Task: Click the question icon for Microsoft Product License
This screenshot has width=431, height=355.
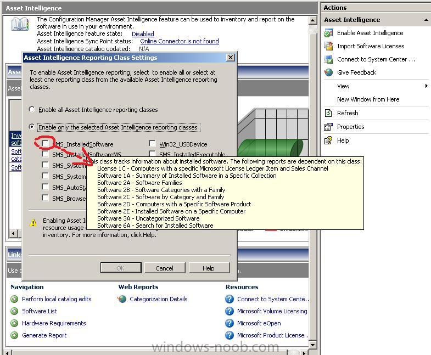Action: 230,335
